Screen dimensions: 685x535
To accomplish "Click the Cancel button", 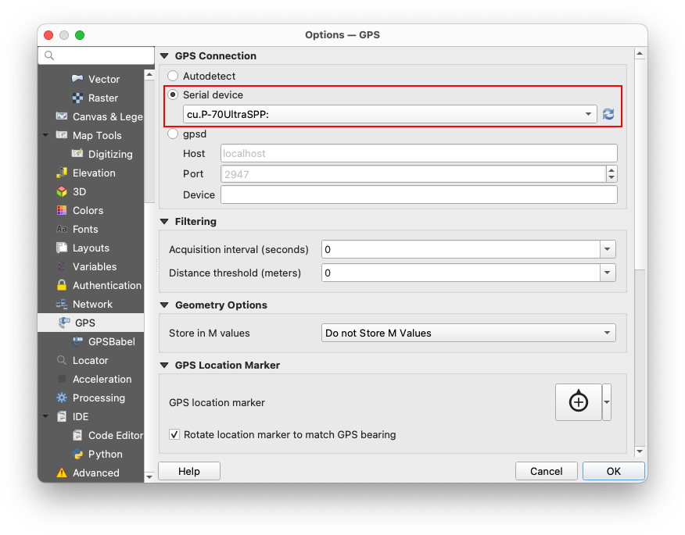I will (x=546, y=472).
